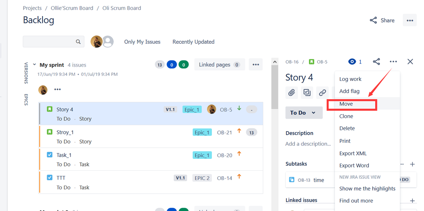Open the OB-16 parent issue link
Screen dimensions: 424x211
[292, 62]
